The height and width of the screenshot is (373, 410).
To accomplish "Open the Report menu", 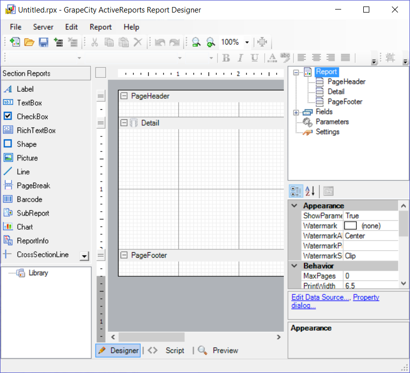I will [100, 27].
